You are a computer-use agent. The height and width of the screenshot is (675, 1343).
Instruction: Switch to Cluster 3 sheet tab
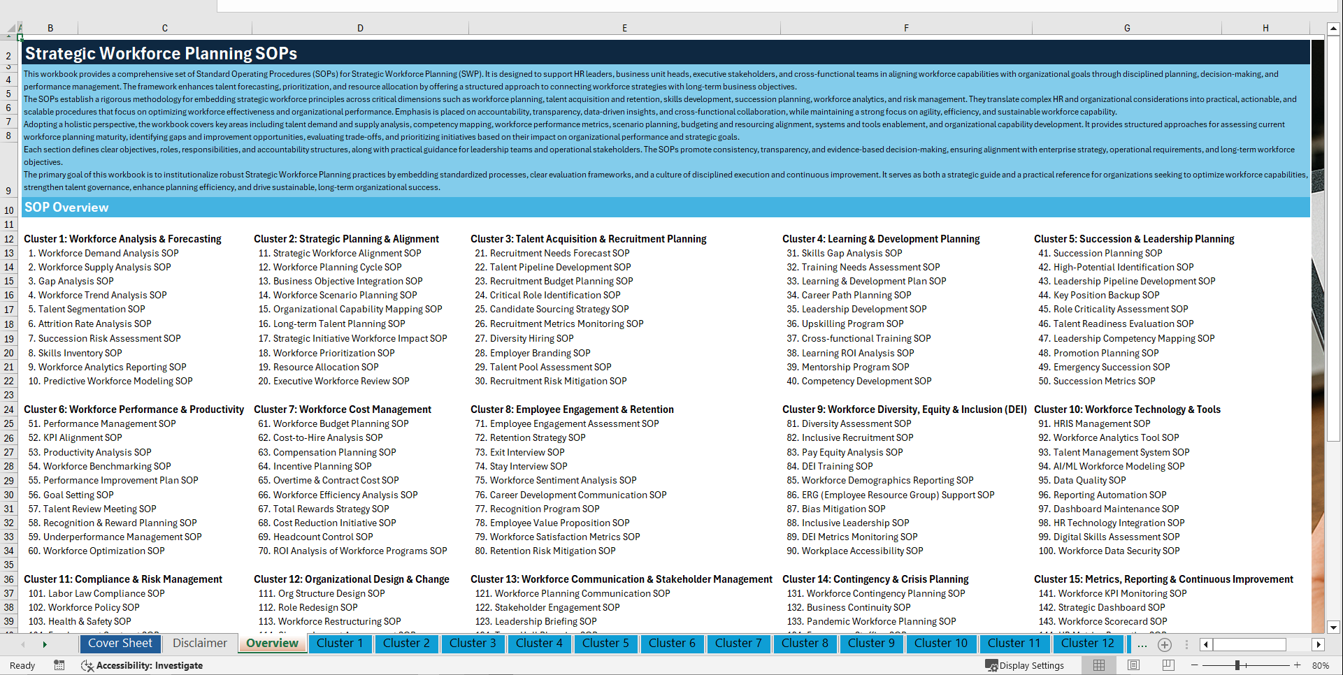point(473,643)
